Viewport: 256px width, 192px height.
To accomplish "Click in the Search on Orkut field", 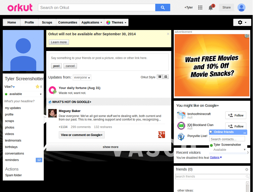I will coord(97,7).
